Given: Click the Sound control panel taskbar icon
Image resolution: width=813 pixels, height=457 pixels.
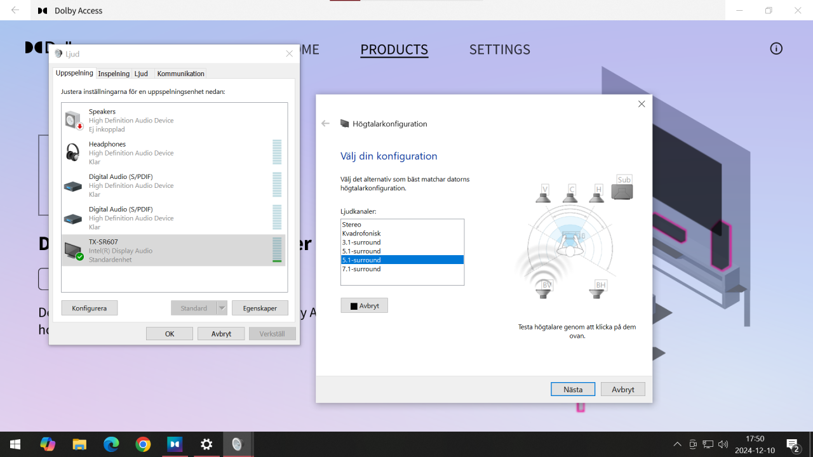Looking at the screenshot, I should tap(238, 444).
